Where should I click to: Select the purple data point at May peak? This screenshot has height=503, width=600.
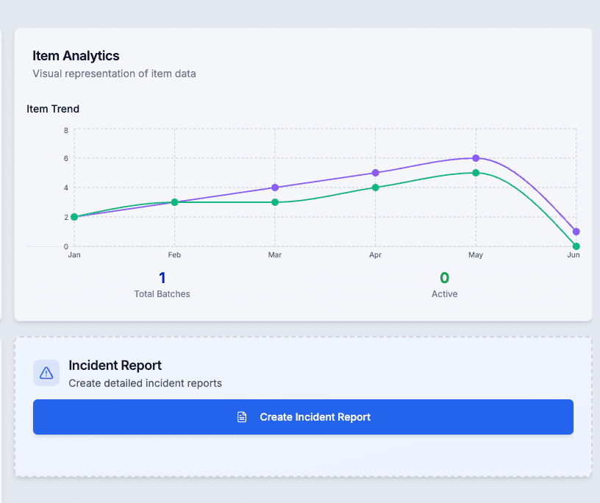click(476, 158)
